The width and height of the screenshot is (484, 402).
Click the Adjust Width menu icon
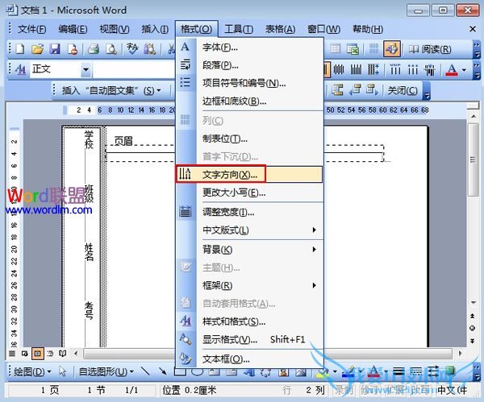186,212
